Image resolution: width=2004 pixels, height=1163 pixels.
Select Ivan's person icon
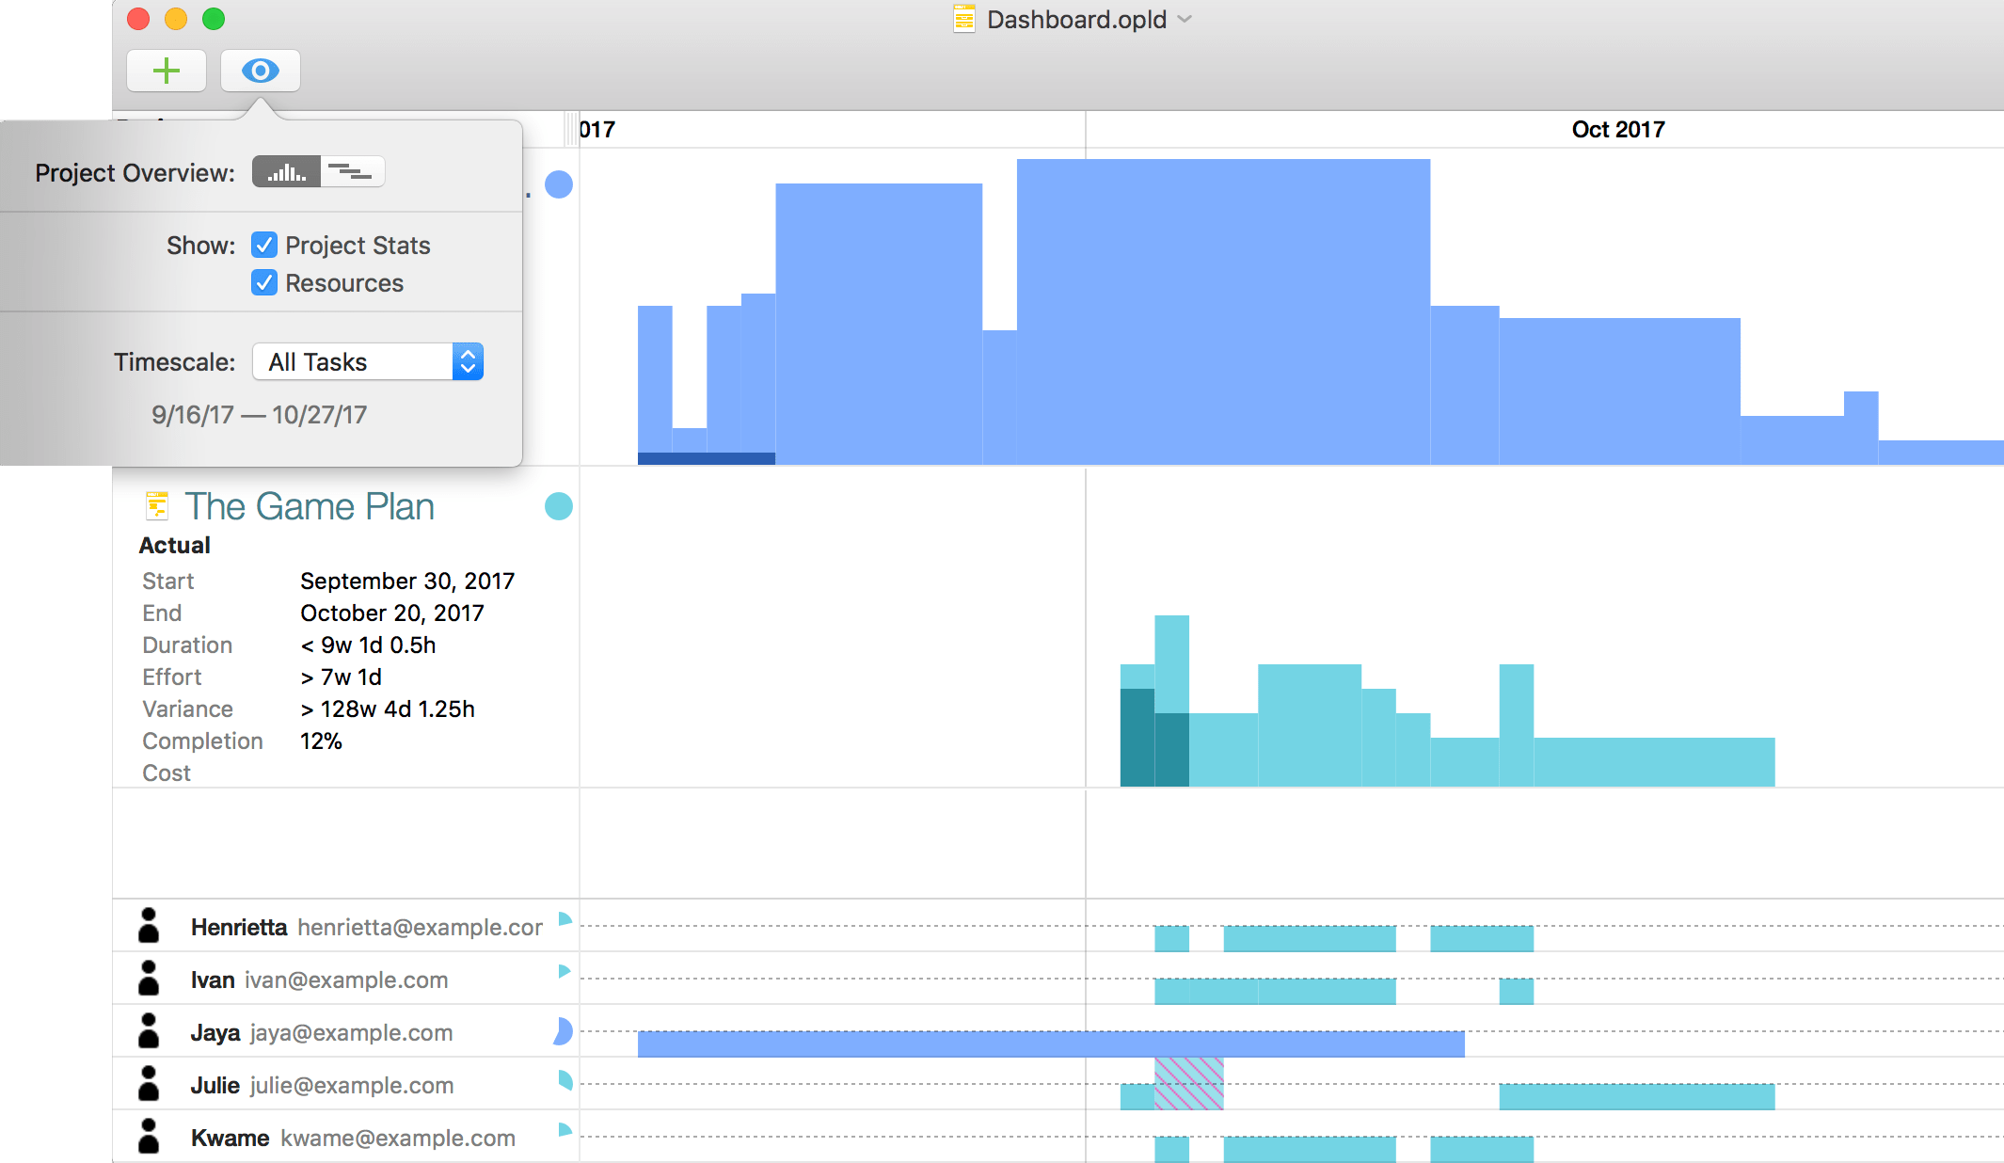coord(149,979)
